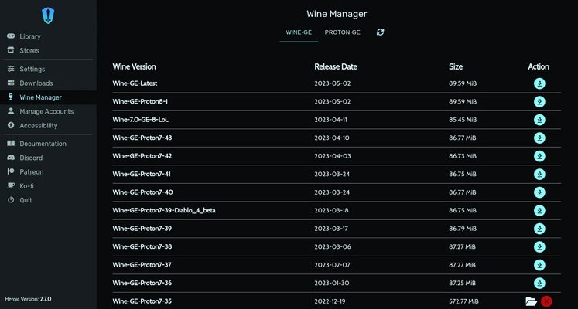Click Quit in the sidebar
The width and height of the screenshot is (578, 309).
point(26,200)
